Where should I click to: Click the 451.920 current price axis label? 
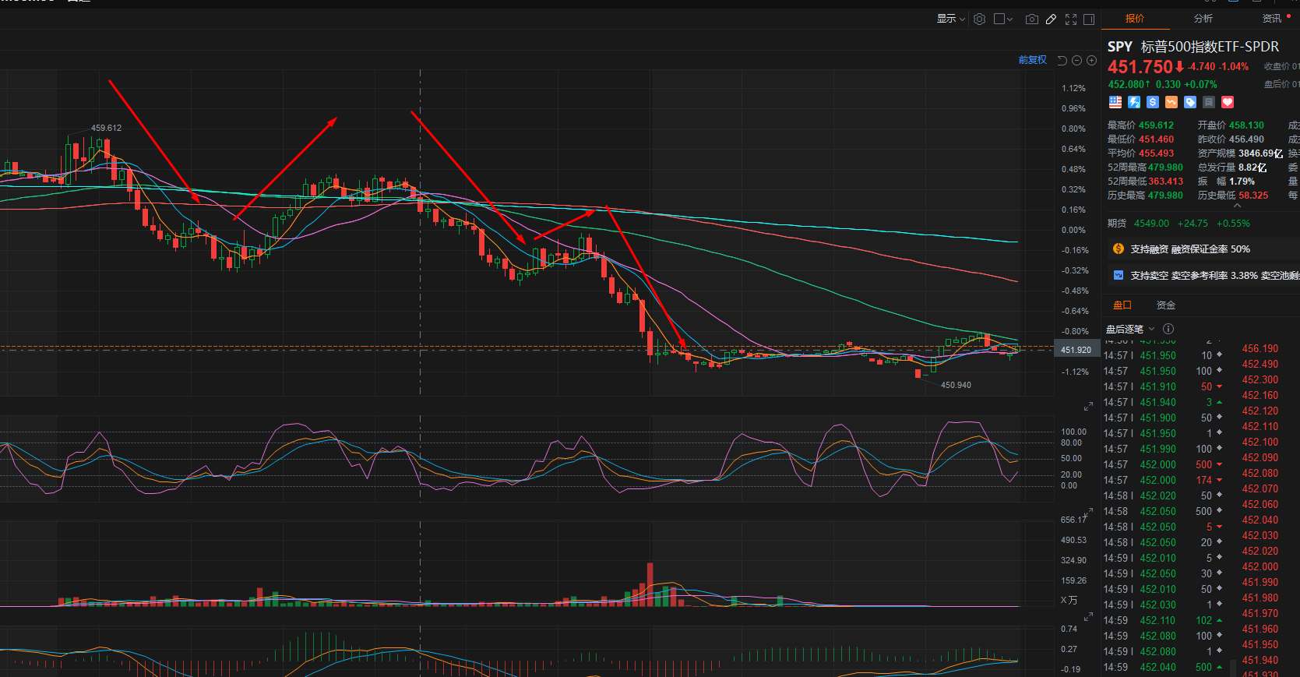click(x=1076, y=350)
